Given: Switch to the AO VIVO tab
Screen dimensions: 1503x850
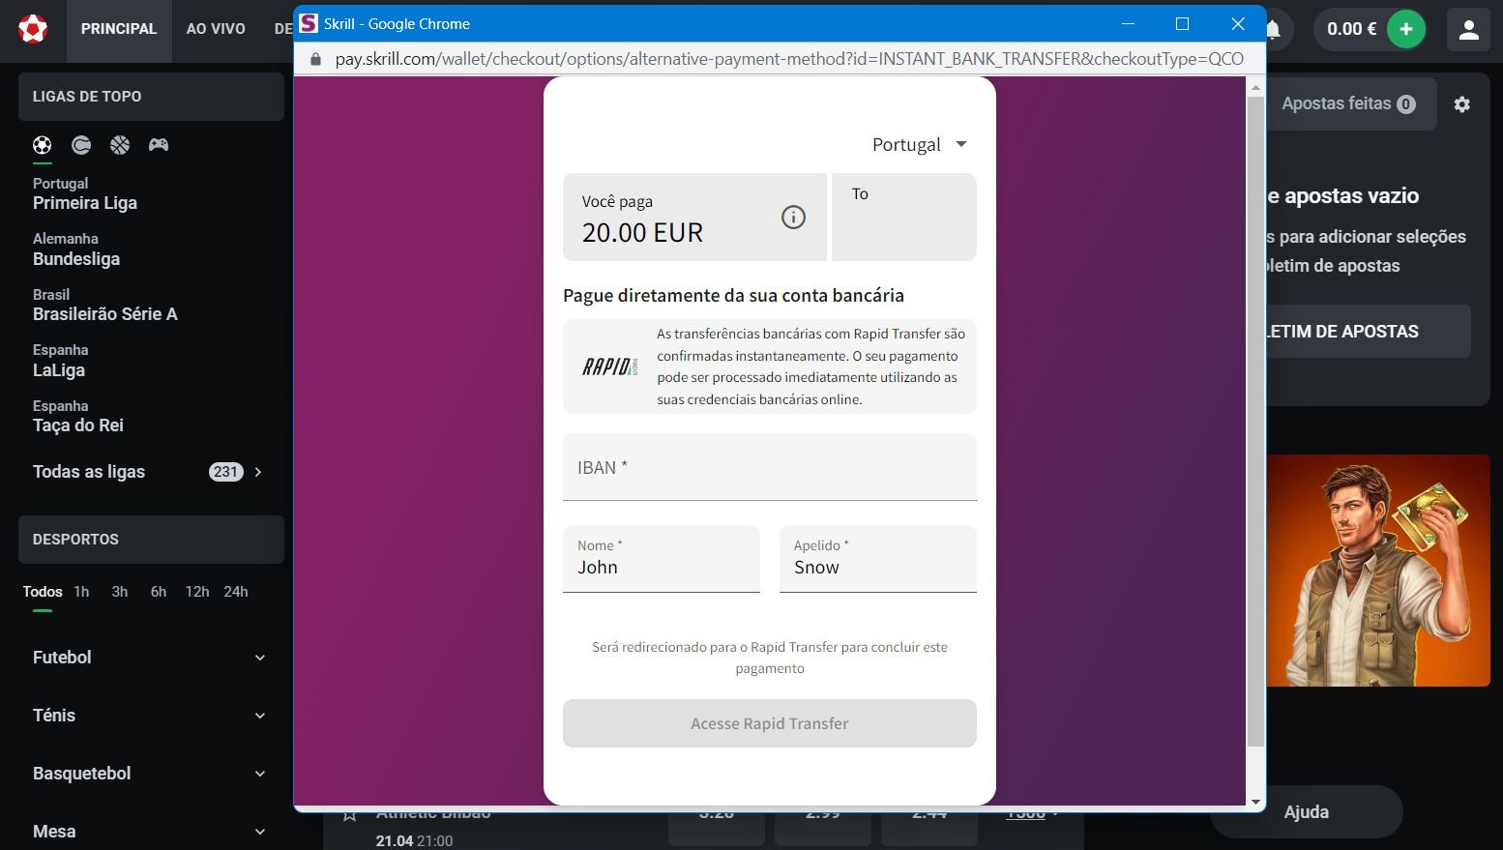Looking at the screenshot, I should 216,29.
